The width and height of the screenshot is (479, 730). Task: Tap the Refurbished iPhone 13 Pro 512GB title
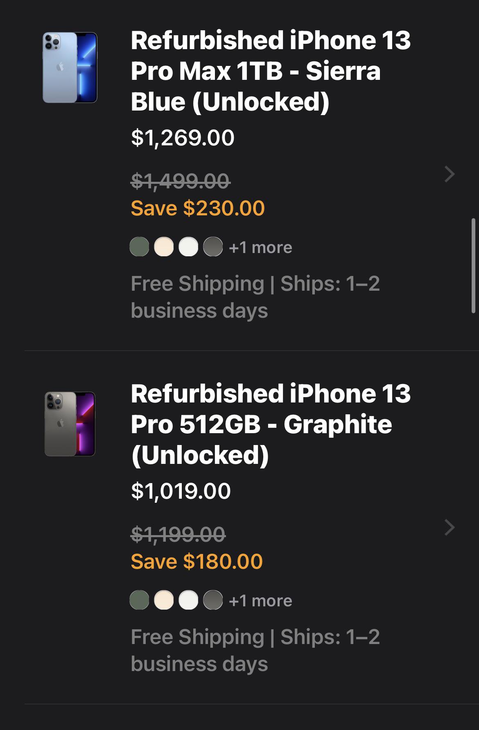point(270,424)
